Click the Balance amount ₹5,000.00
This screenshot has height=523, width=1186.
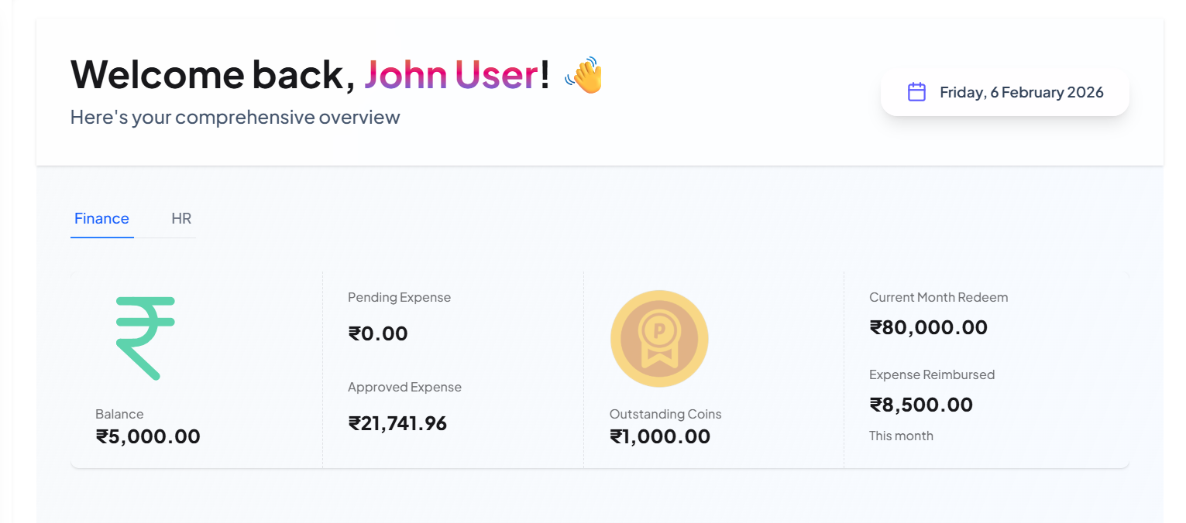click(x=148, y=436)
